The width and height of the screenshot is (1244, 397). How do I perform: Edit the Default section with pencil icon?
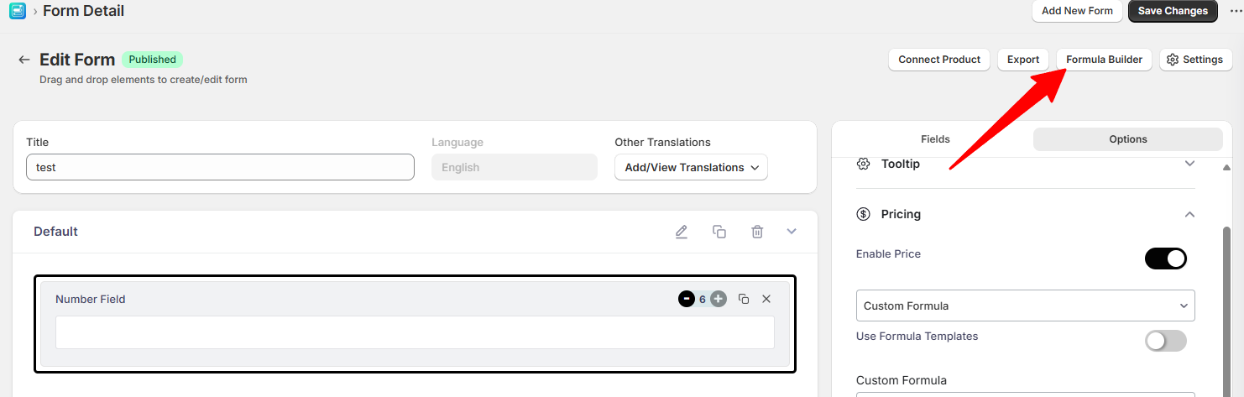682,232
